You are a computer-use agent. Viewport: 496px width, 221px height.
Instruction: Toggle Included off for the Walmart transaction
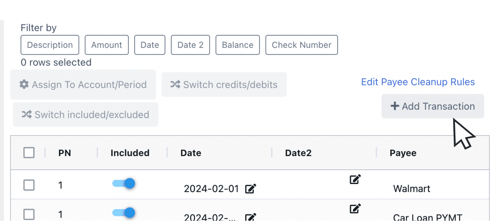click(x=124, y=183)
